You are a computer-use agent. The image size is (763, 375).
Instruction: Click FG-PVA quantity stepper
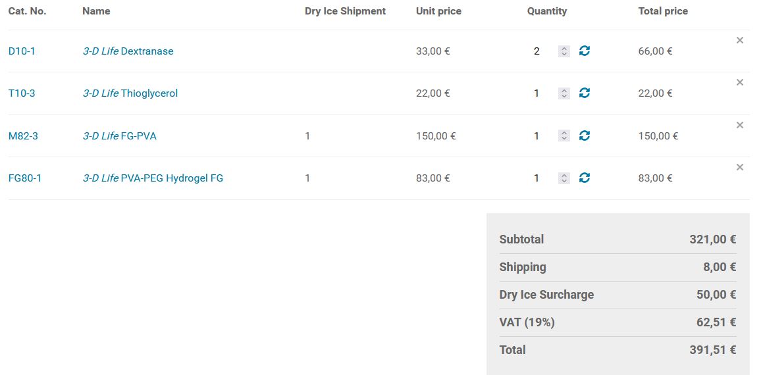564,136
